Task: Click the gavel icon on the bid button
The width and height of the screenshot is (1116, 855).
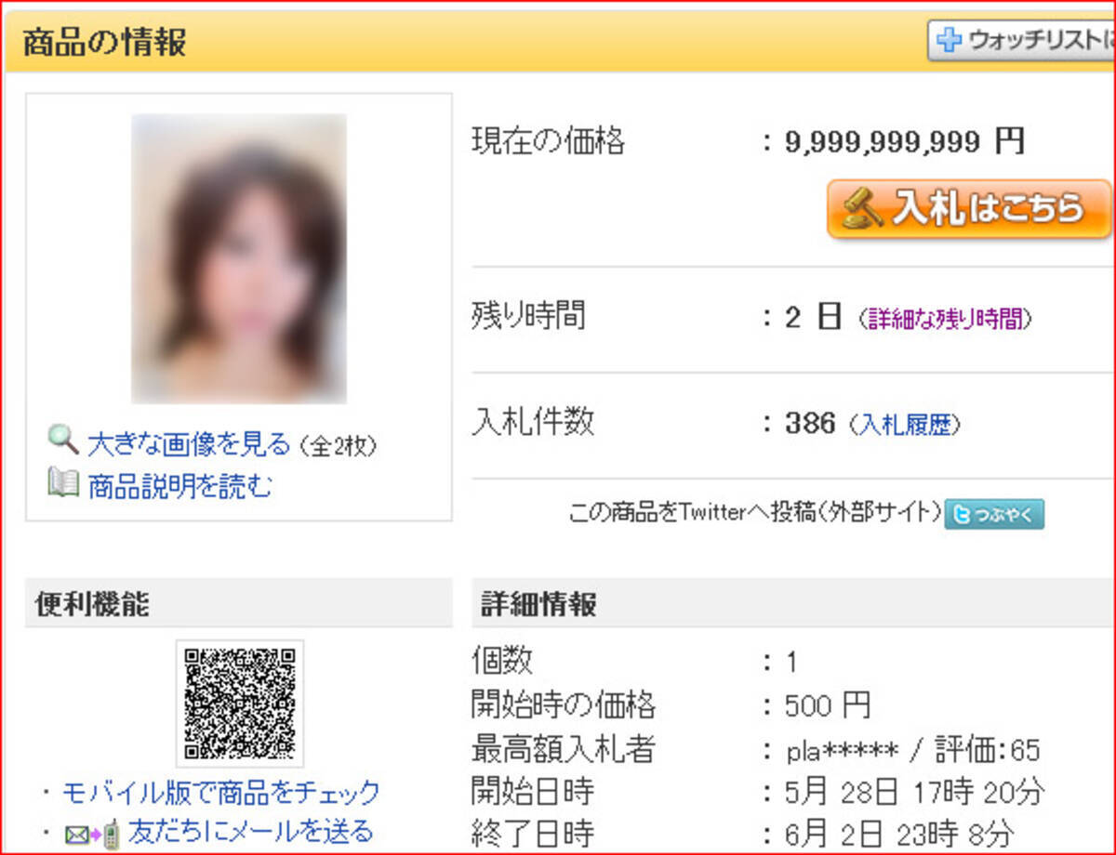Action: (x=860, y=209)
